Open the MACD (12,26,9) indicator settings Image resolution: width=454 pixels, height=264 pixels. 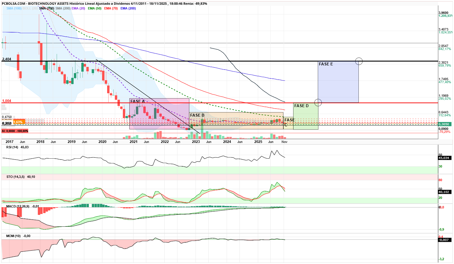(x=17, y=206)
